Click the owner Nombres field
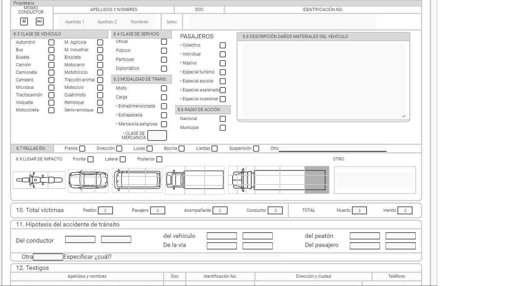 click(x=139, y=22)
